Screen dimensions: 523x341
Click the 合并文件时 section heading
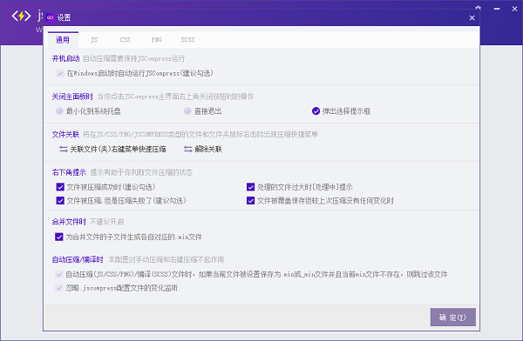coord(69,222)
